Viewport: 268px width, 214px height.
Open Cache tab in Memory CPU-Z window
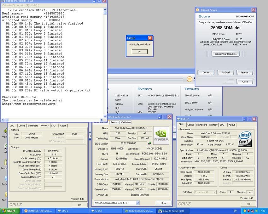[22, 126]
